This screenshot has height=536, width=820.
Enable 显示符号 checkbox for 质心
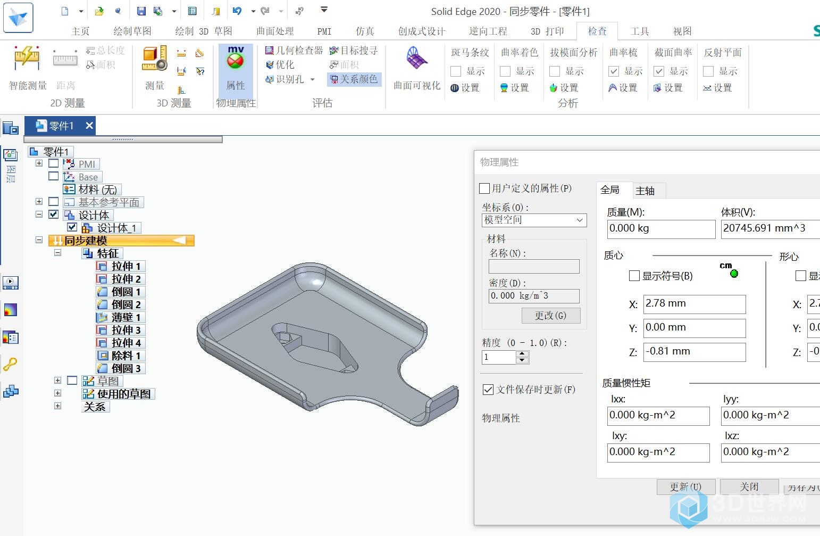pyautogui.click(x=634, y=276)
